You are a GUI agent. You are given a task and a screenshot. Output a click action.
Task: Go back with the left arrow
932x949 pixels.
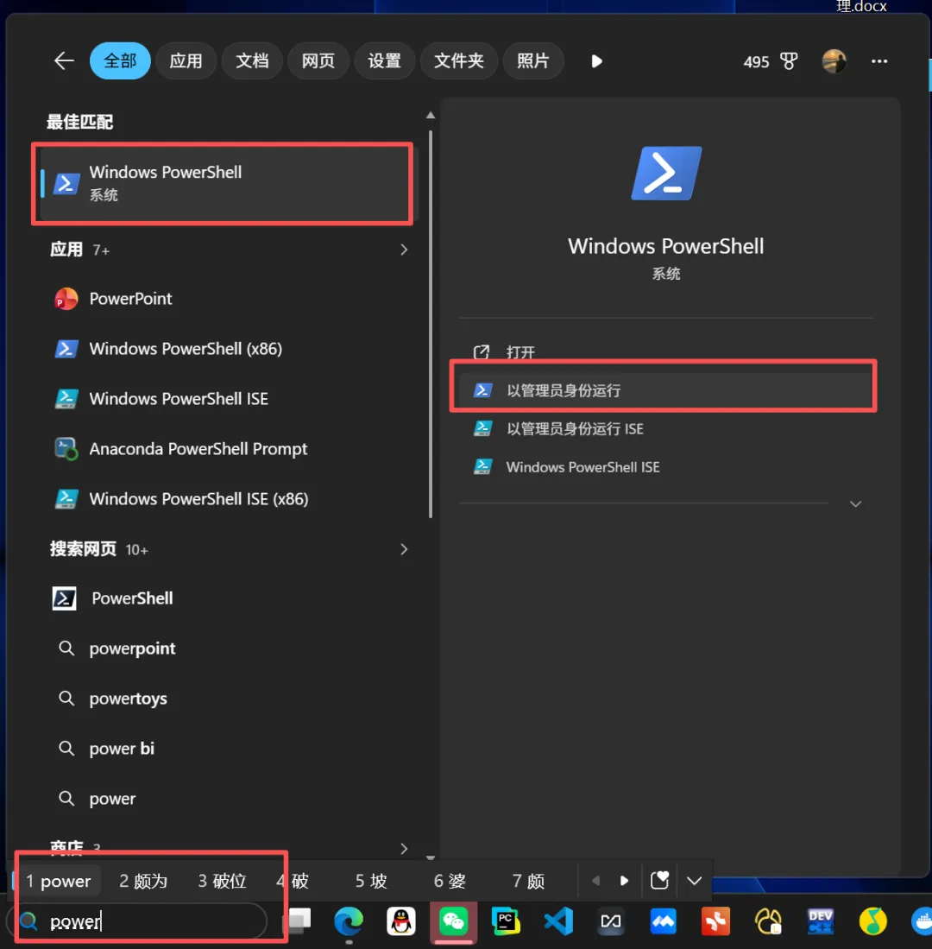pyautogui.click(x=64, y=60)
